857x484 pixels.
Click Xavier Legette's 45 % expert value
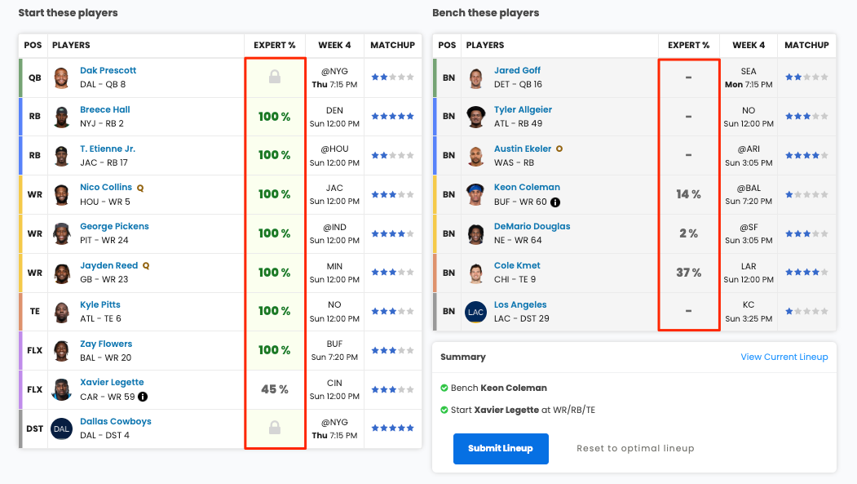click(274, 389)
